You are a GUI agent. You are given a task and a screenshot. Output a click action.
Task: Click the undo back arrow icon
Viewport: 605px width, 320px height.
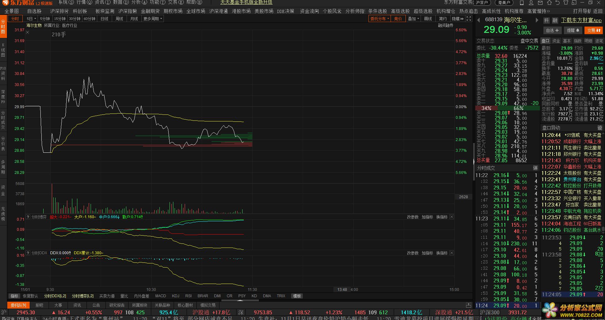coord(558,3)
